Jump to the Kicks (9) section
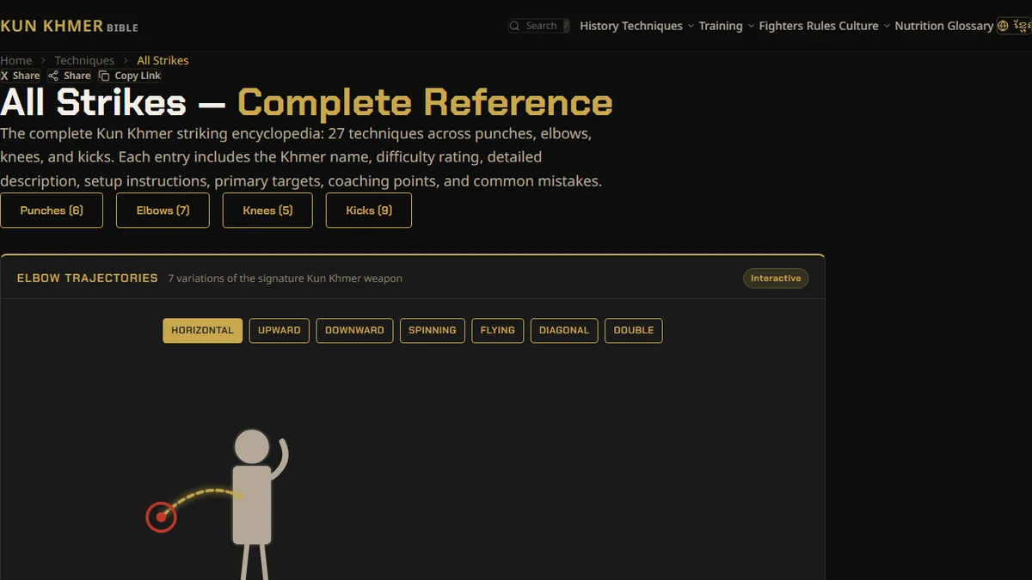Image resolution: width=1032 pixels, height=580 pixels. coord(369,211)
